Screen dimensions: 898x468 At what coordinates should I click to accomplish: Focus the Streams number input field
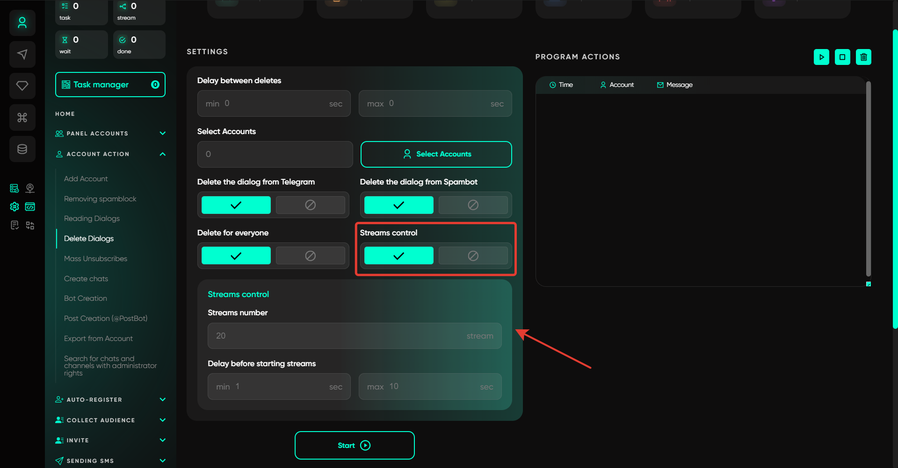tap(354, 336)
